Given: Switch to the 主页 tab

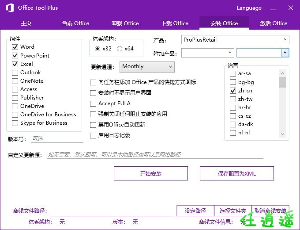Looking at the screenshot, I should (x=26, y=23).
